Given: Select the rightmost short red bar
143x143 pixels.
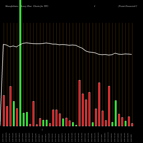Looking at the screenshot, I should pyautogui.click(x=132, y=125).
